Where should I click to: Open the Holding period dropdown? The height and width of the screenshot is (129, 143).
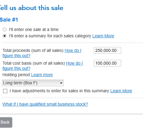pyautogui.click(x=33, y=83)
